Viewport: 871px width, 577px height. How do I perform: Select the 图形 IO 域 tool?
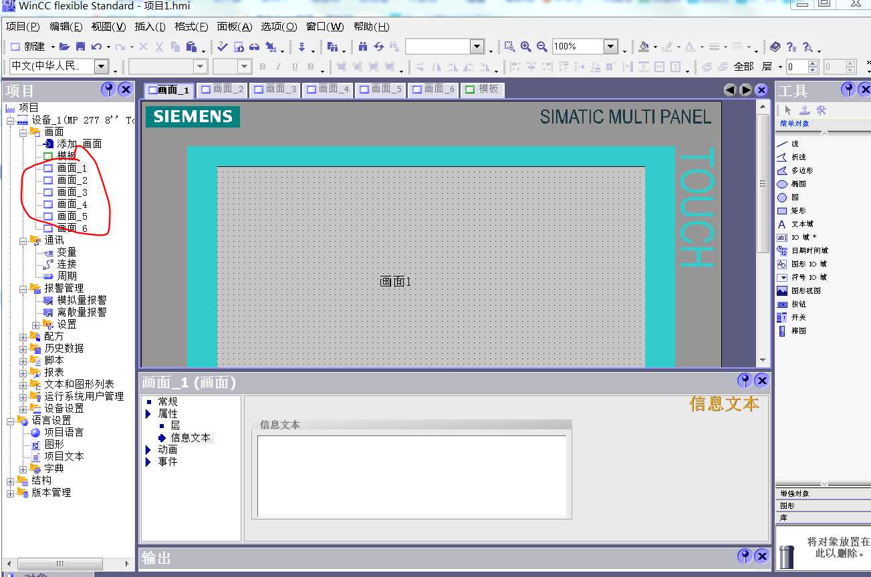tap(801, 264)
